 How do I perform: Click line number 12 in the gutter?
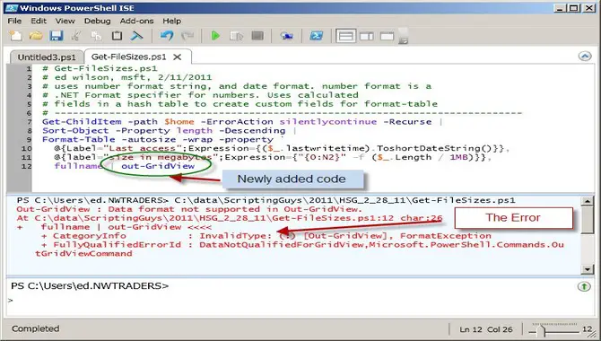point(26,166)
